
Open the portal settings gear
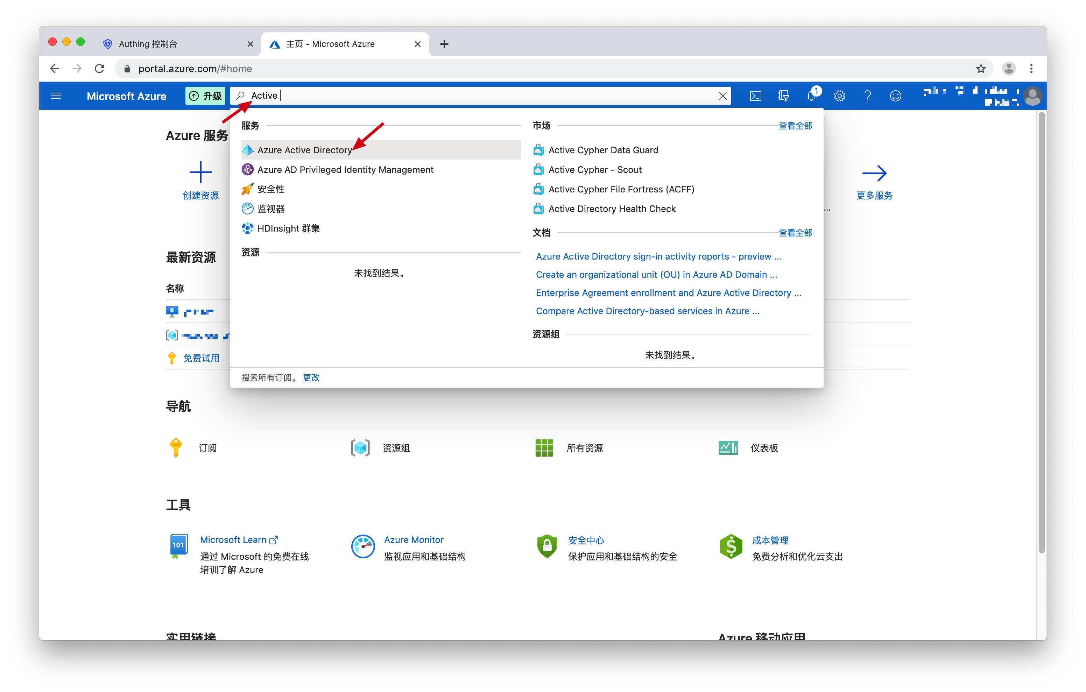839,95
